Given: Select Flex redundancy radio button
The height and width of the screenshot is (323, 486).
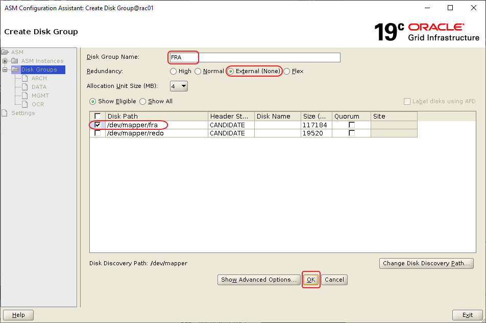Looking at the screenshot, I should pyautogui.click(x=287, y=72).
